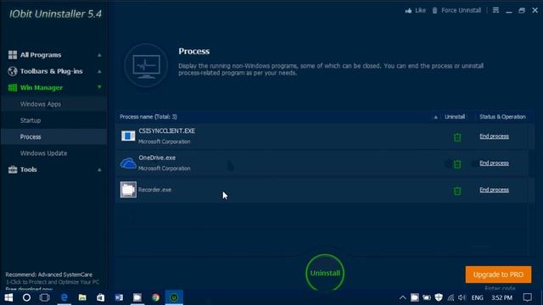Select the Recorder.exe process name
The height and width of the screenshot is (305, 543).
(154, 190)
